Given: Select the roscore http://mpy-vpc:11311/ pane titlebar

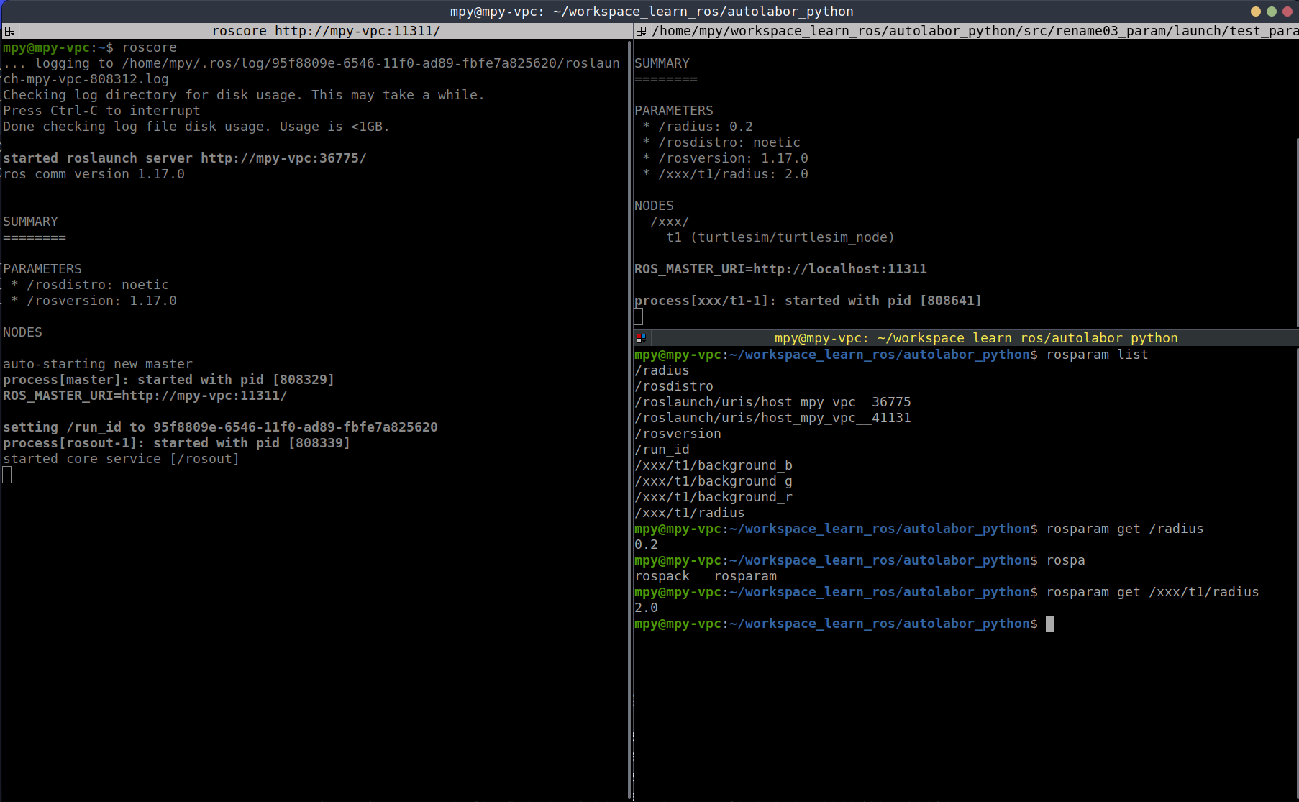Looking at the screenshot, I should click(325, 31).
